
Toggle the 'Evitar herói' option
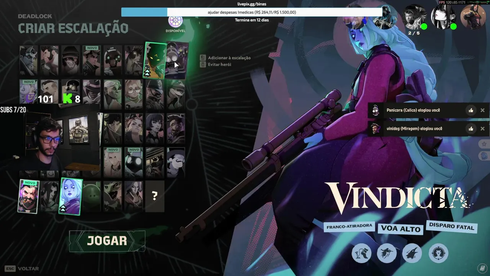pyautogui.click(x=216, y=64)
